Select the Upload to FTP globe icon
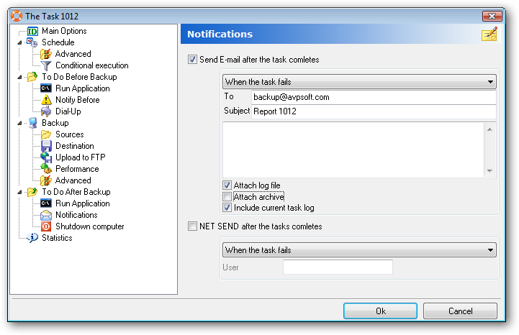519x335 pixels. click(46, 157)
